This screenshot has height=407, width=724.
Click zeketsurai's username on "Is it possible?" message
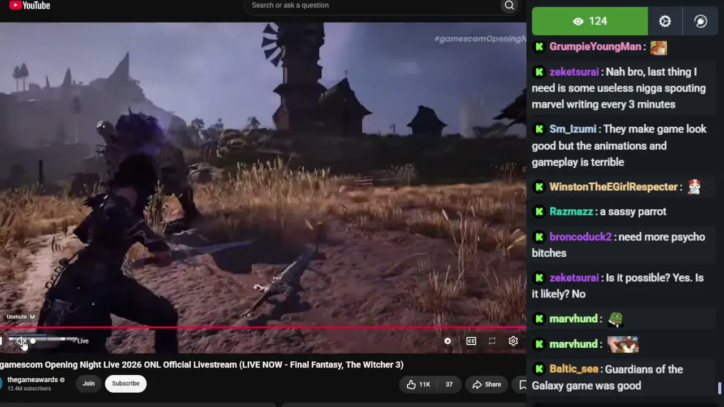[574, 278]
